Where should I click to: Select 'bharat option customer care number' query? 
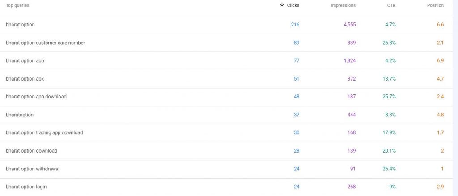[x=226, y=43]
